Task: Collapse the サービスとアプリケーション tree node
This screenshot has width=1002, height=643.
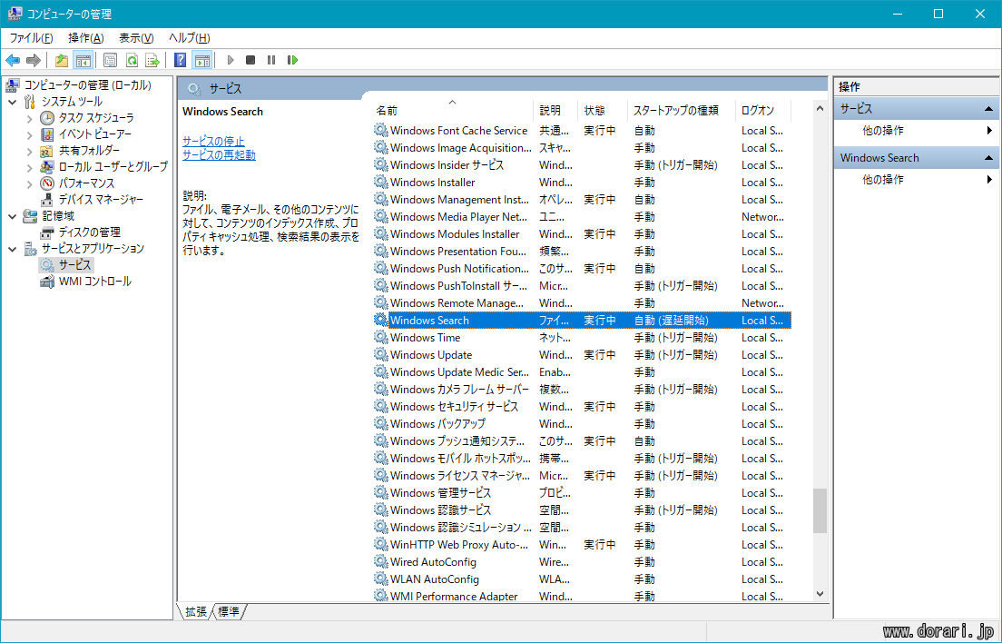Action: (x=12, y=249)
